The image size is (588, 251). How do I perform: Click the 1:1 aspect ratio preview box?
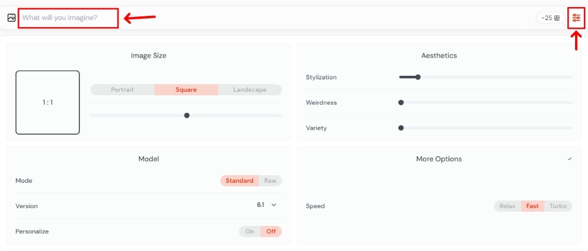(x=48, y=102)
